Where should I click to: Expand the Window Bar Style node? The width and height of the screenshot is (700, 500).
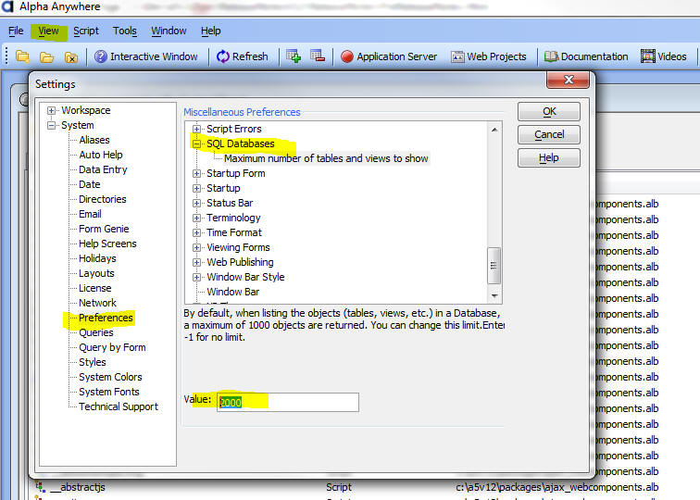(196, 277)
